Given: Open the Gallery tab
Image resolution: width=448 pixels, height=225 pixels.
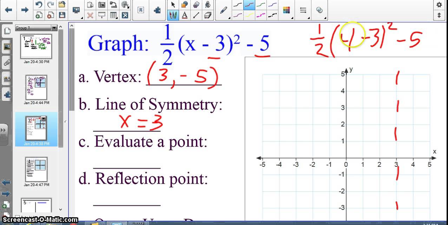Looking at the screenshot, I should (x=7, y=47).
